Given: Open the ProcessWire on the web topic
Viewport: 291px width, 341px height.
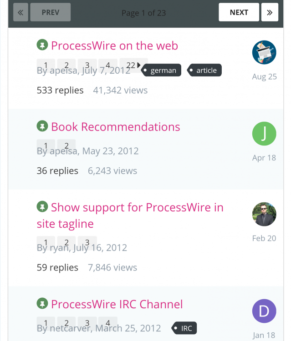Looking at the screenshot, I should (114, 45).
